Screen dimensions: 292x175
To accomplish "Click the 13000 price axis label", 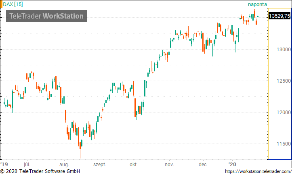I will pyautogui.click(x=284, y=50).
